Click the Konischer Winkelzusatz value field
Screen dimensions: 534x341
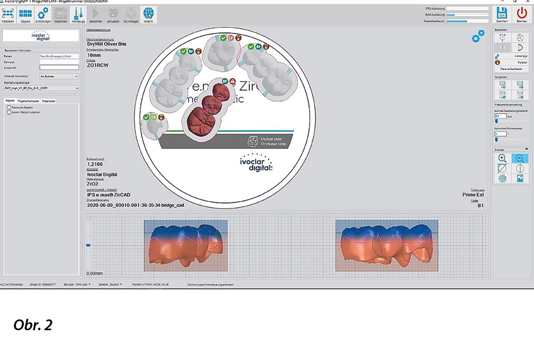click(500, 134)
